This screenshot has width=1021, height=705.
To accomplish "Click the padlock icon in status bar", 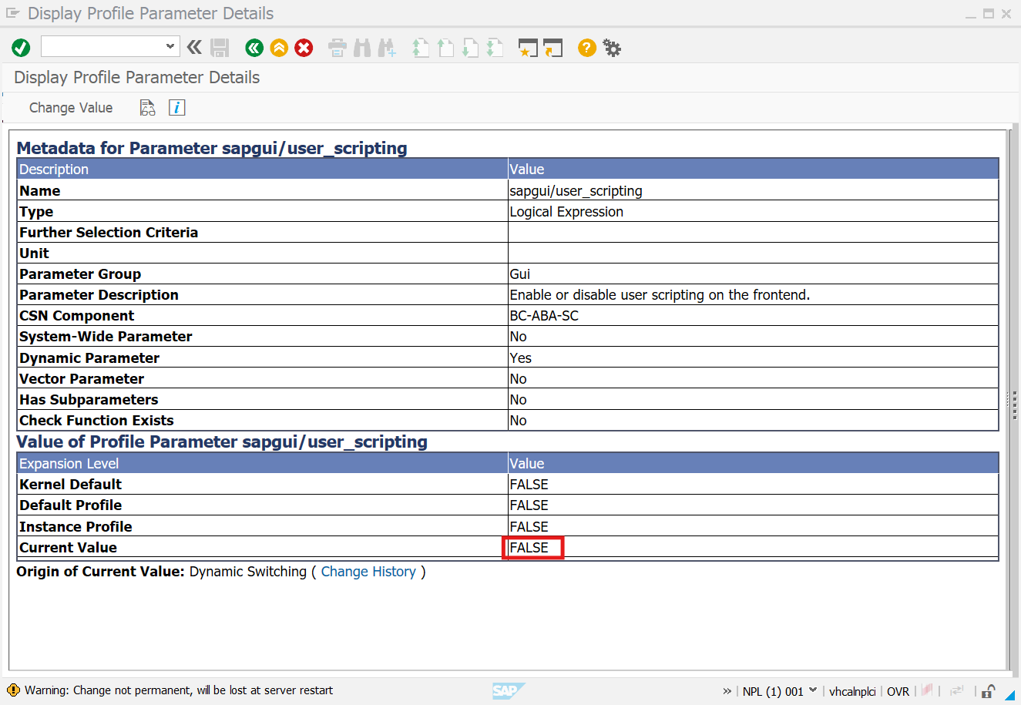I will [988, 691].
